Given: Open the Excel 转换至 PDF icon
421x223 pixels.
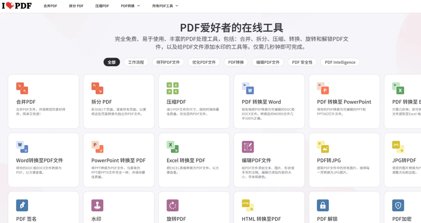Looking at the screenshot, I should (x=172, y=147).
